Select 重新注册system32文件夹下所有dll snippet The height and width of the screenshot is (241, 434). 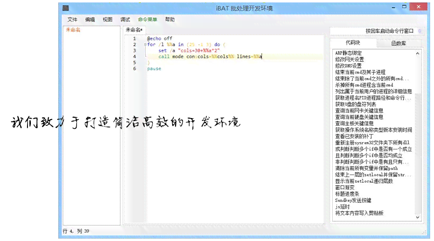372,143
